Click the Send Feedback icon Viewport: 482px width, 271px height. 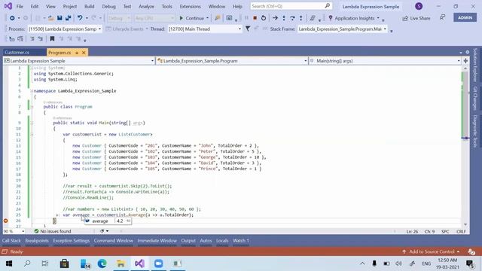pyautogui.click(x=442, y=17)
